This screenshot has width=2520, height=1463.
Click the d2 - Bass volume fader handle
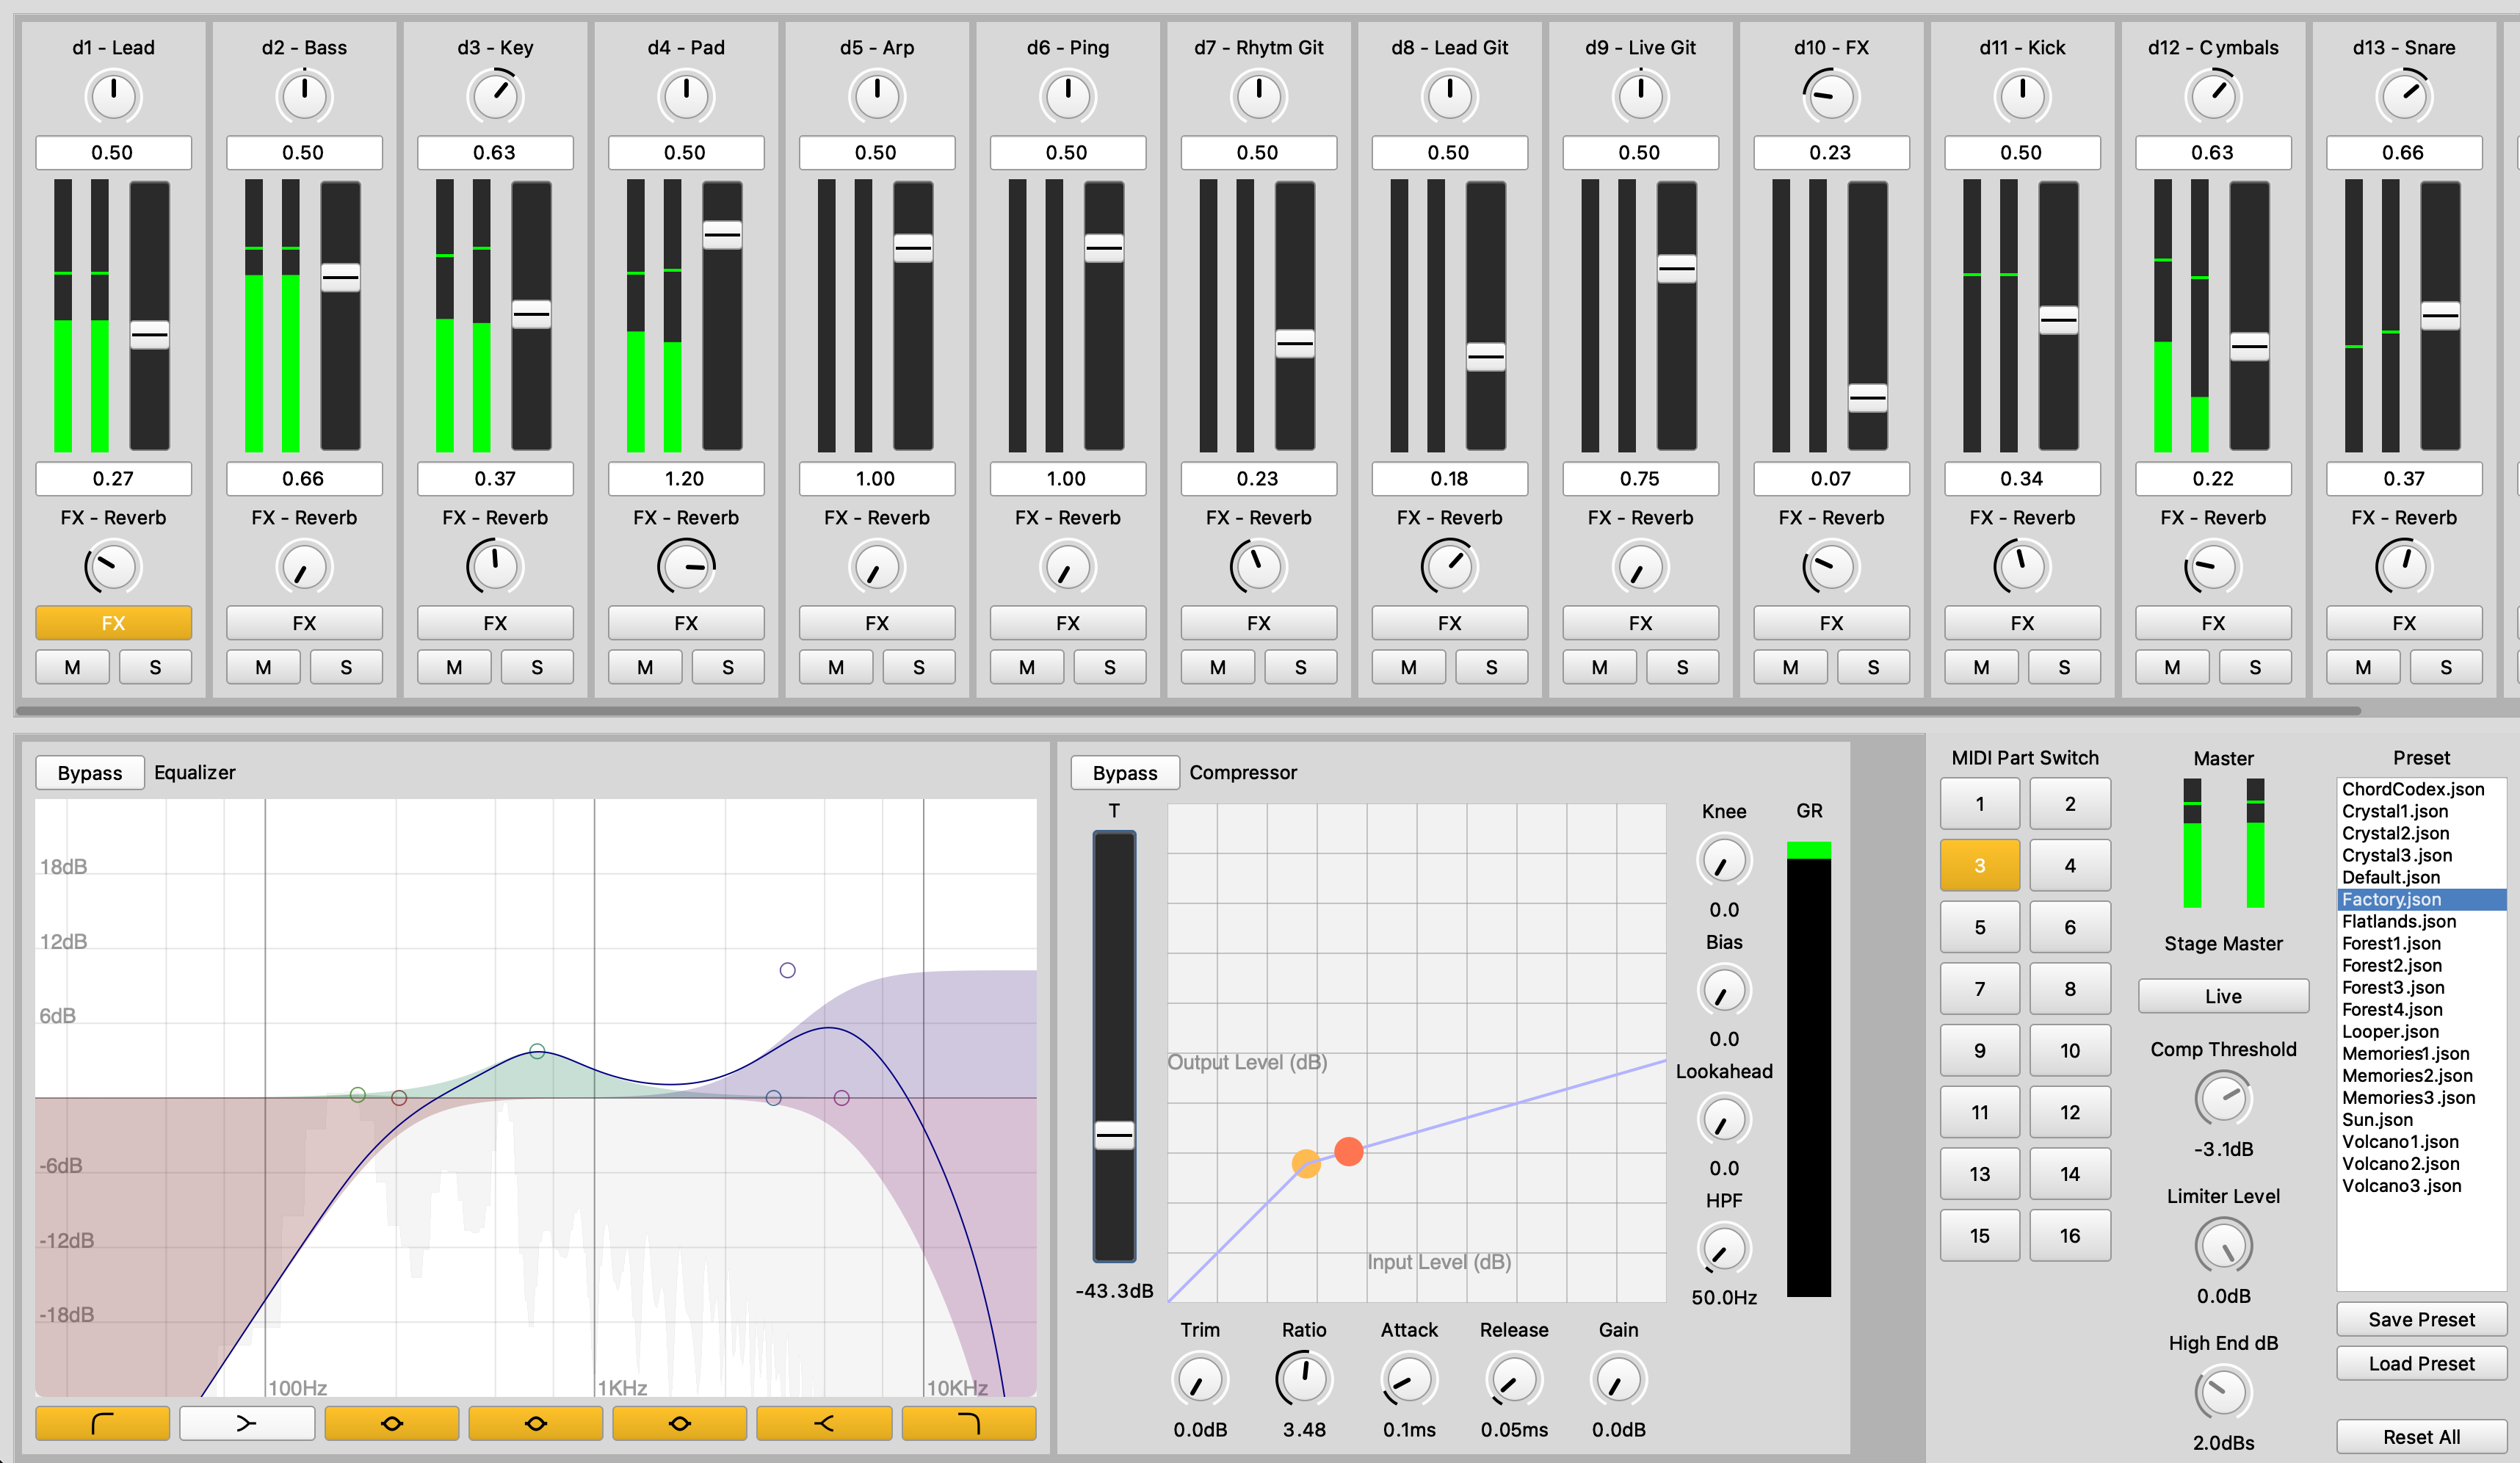tap(340, 277)
